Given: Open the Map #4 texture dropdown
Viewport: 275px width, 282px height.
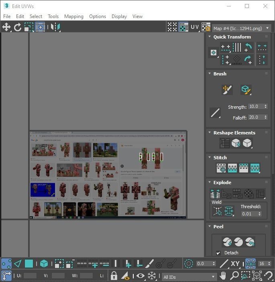Looking at the screenshot, I should tap(241, 28).
